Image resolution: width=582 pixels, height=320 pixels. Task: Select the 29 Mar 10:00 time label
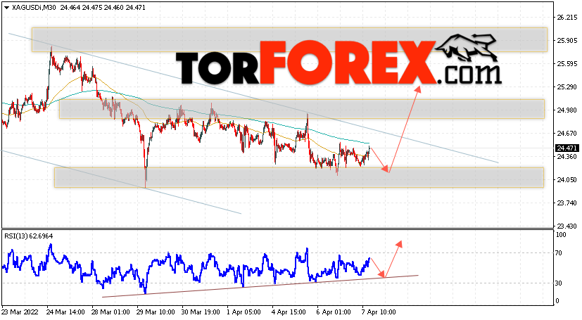156,312
